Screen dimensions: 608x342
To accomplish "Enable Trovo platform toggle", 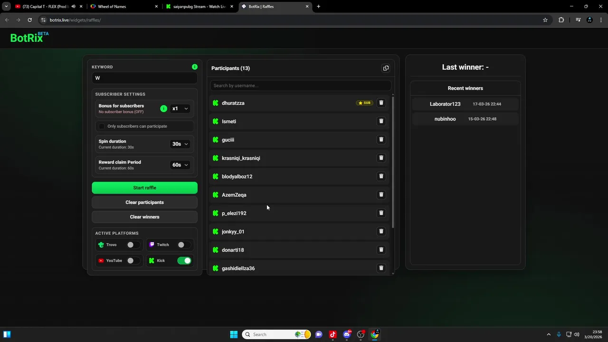I will [x=133, y=245].
